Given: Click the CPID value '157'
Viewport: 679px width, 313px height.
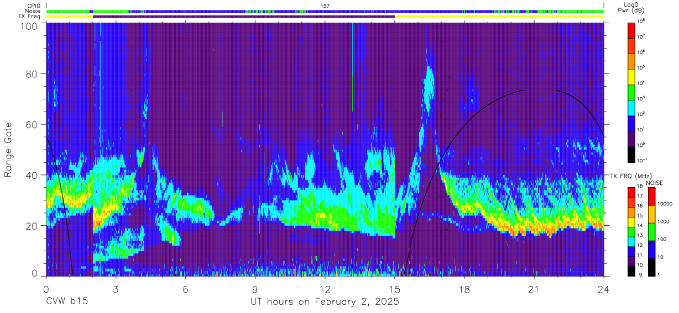Looking at the screenshot, I should click(325, 6).
